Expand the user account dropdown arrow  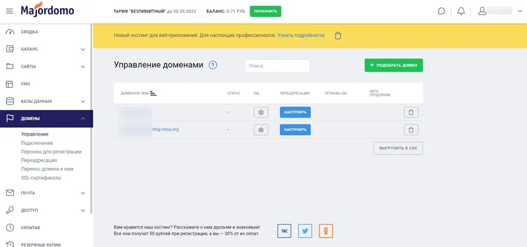[520, 11]
